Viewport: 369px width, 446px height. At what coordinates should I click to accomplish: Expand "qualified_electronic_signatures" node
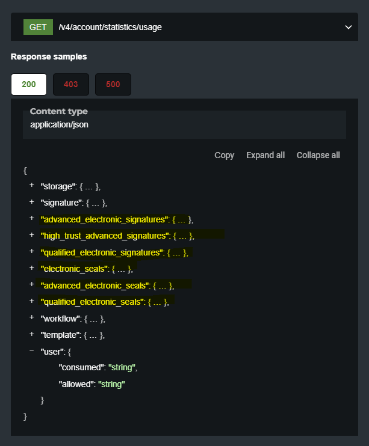point(31,252)
